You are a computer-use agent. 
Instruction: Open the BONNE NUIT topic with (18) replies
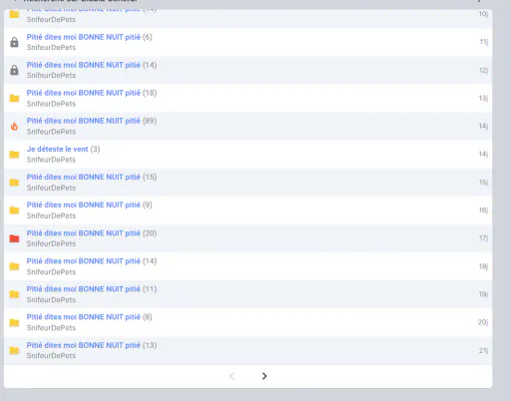tap(84, 93)
